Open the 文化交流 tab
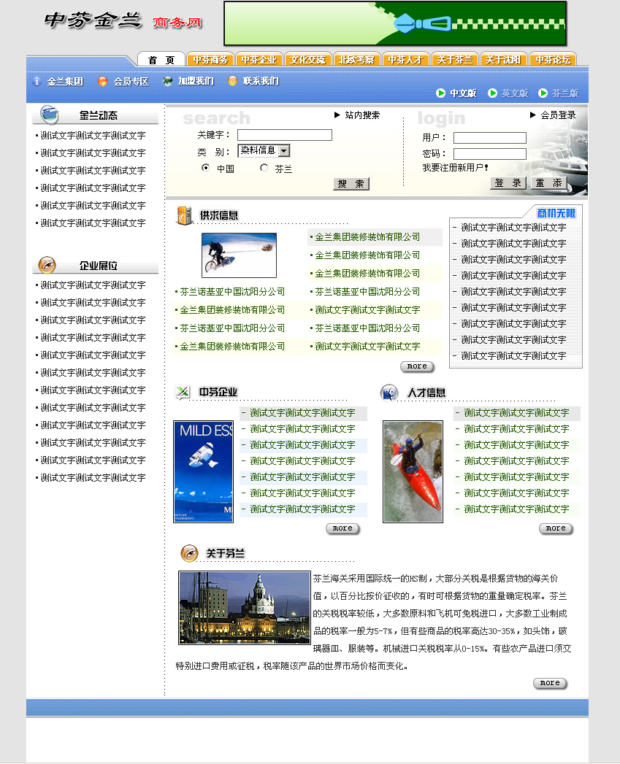The width and height of the screenshot is (620, 764). (307, 59)
